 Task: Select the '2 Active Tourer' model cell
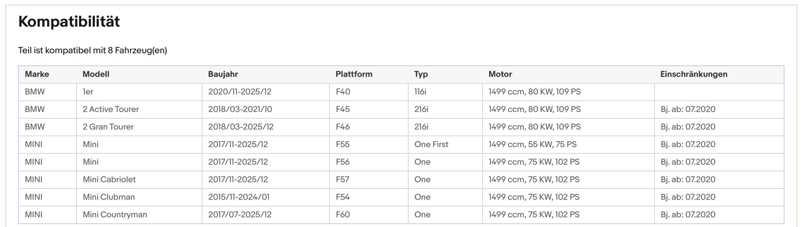pyautogui.click(x=139, y=110)
